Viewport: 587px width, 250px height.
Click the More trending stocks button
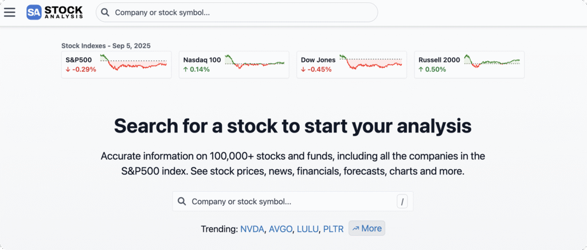(x=367, y=228)
